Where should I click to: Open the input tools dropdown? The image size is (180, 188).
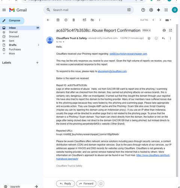pyautogui.click(x=168, y=20)
